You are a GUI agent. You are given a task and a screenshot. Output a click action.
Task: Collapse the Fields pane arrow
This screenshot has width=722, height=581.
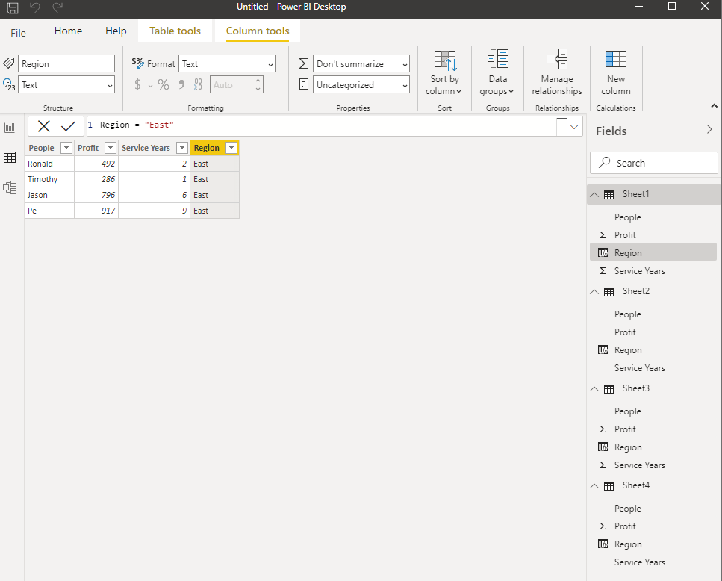coord(709,130)
